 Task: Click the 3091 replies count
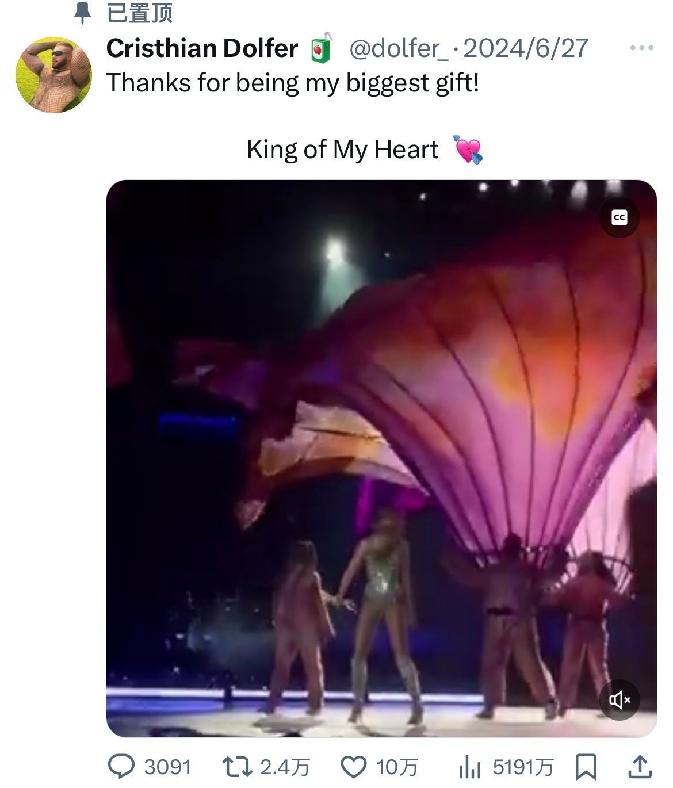click(x=167, y=767)
